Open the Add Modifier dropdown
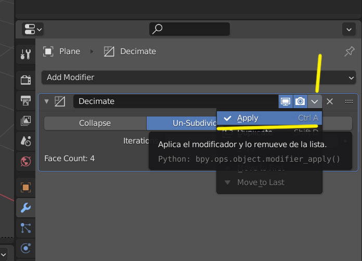362x261 pixels. (198, 77)
